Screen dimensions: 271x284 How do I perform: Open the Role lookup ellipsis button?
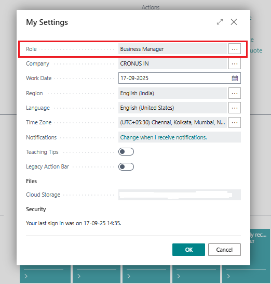point(235,49)
